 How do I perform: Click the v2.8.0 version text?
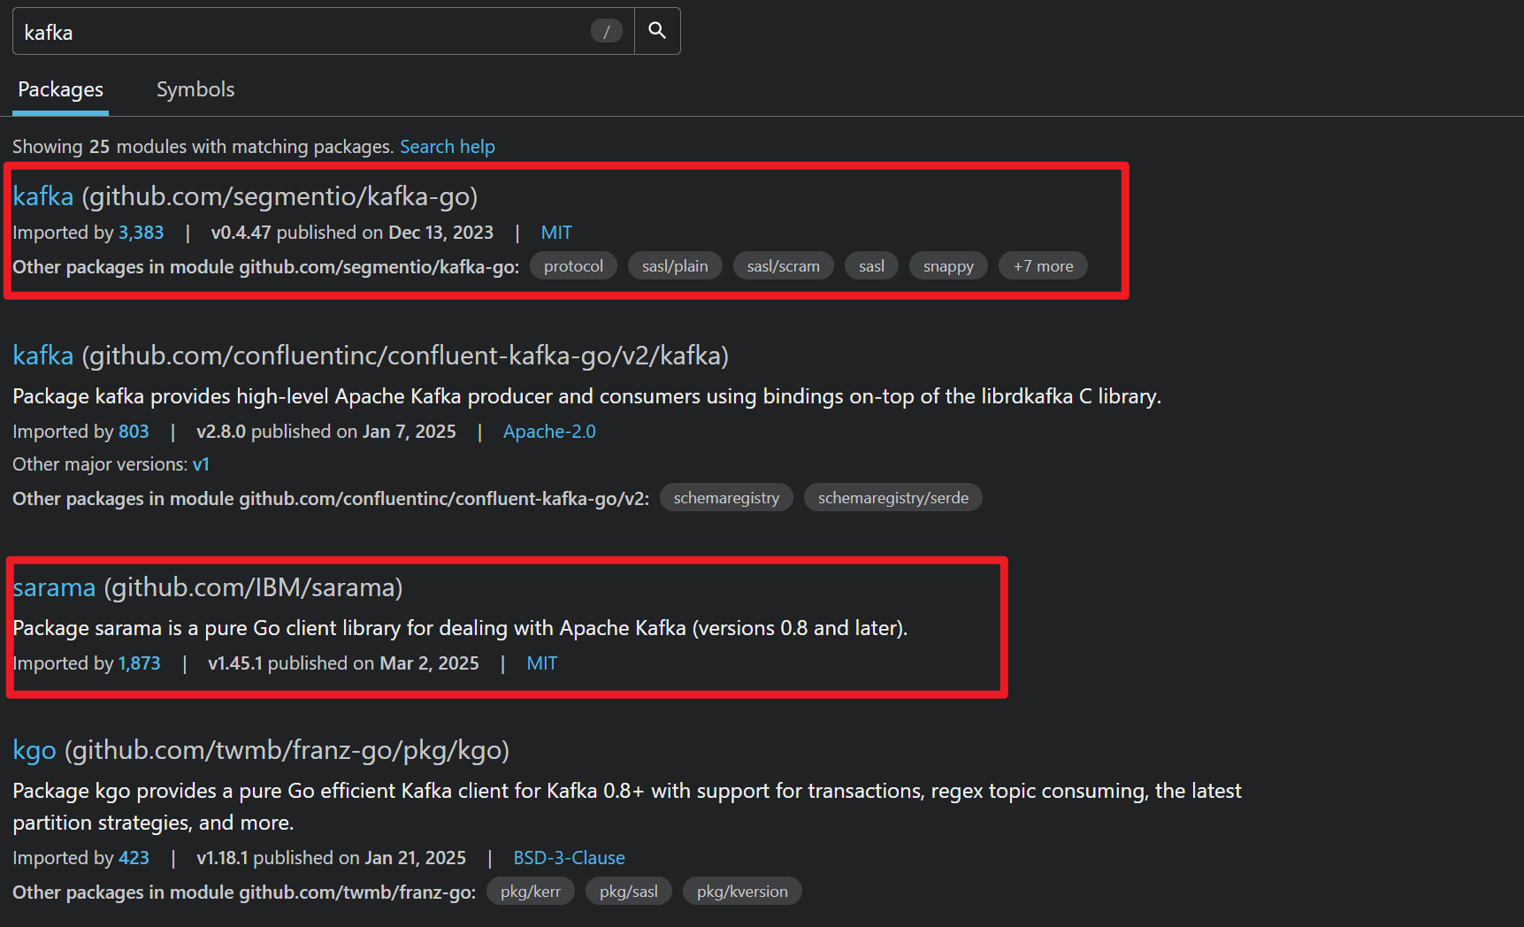[x=221, y=432]
